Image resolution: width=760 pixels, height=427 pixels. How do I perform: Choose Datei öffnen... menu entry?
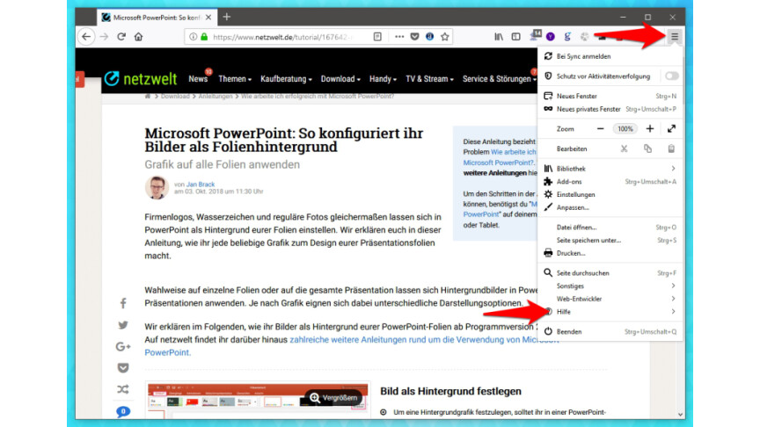tap(610, 227)
